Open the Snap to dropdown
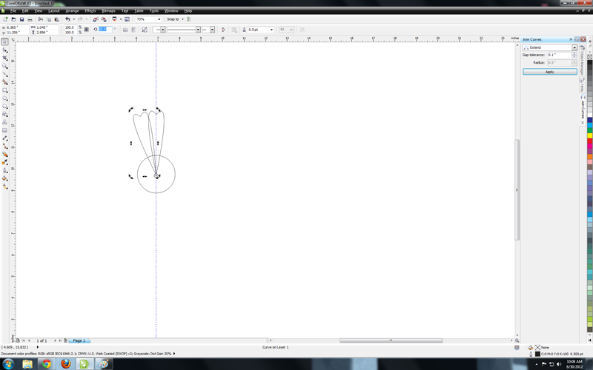 pyautogui.click(x=182, y=19)
